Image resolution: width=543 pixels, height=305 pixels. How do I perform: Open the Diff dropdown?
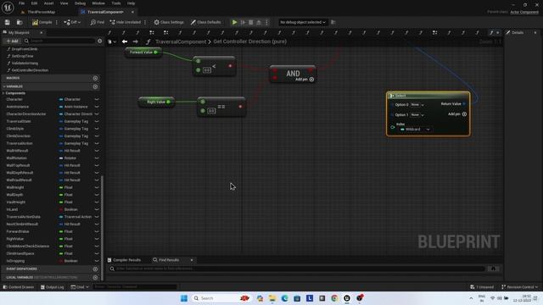coord(72,22)
